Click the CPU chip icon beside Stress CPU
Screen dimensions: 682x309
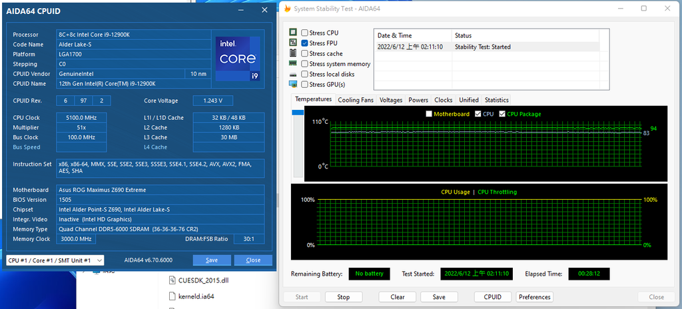tap(293, 33)
